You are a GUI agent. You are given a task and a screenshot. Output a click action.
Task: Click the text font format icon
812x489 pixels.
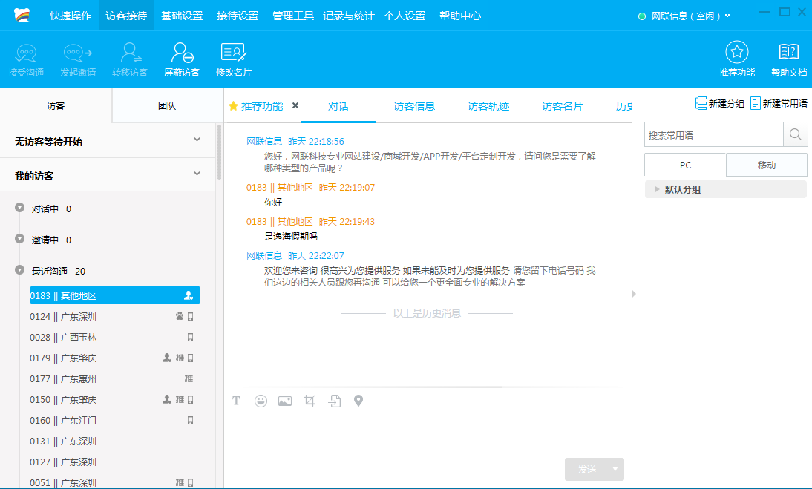237,401
